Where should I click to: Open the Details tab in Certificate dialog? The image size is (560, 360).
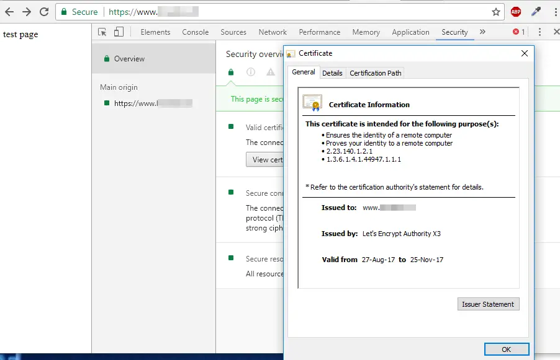[332, 73]
